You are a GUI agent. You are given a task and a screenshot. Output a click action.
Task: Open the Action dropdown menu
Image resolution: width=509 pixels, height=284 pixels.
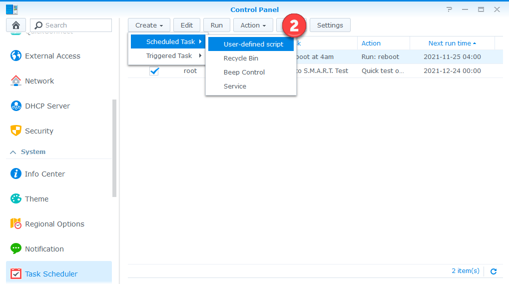point(253,25)
